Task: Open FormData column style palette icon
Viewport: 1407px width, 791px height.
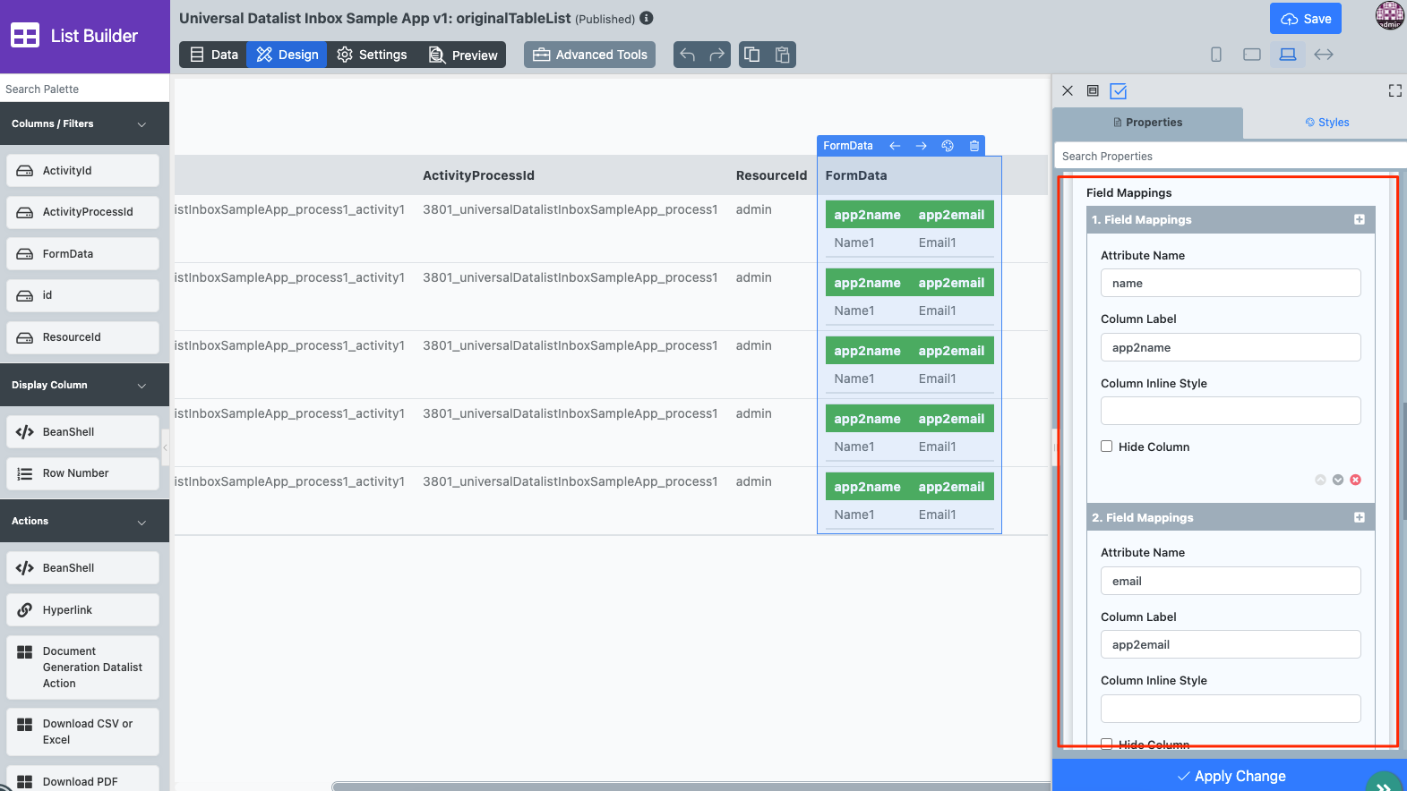Action: tap(948, 146)
